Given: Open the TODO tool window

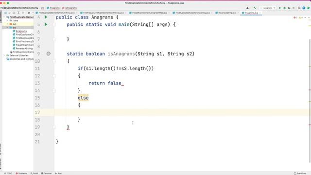Looking at the screenshot, I should (8, 173).
